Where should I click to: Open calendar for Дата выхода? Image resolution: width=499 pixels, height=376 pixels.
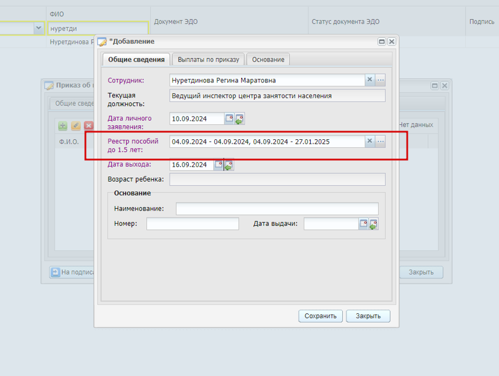[218, 164]
